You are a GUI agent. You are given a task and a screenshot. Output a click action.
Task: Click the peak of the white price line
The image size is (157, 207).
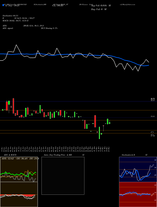[16, 45]
